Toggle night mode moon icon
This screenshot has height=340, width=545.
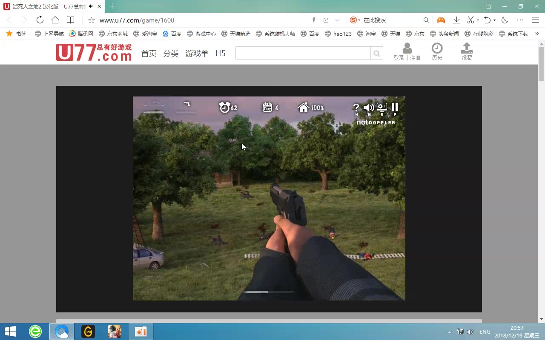pos(505,20)
